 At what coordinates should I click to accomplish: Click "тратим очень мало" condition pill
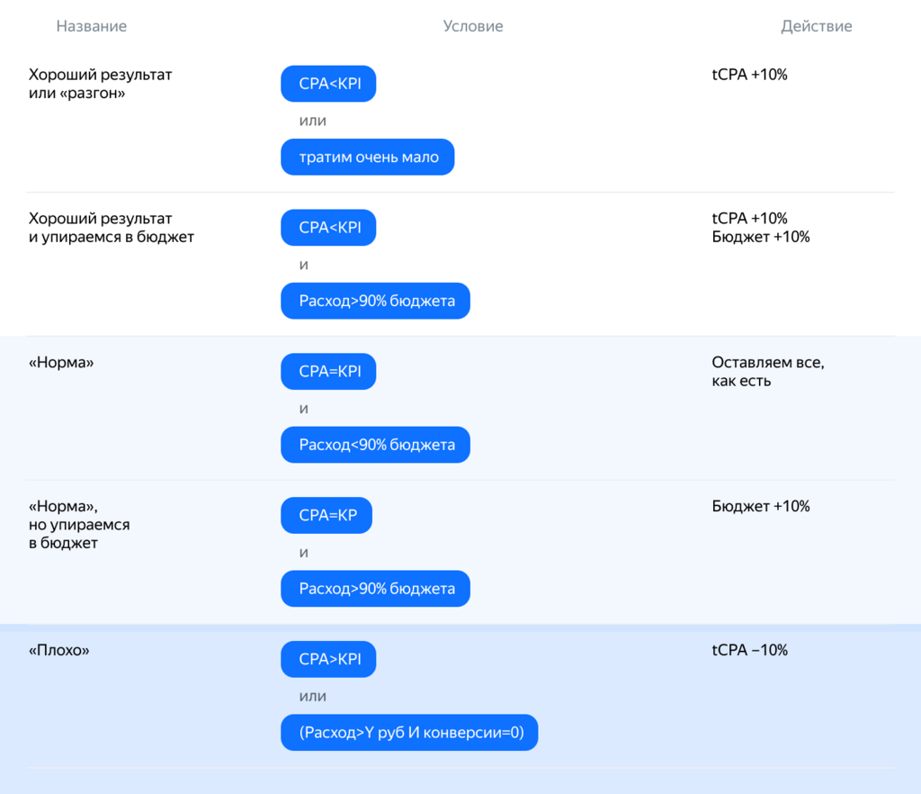pos(367,158)
